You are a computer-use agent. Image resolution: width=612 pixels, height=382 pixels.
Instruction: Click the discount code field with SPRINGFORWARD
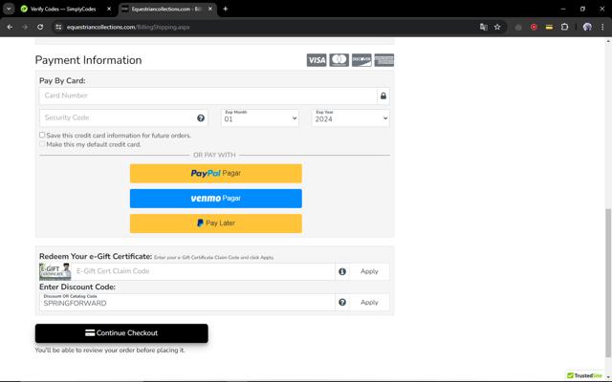[x=187, y=302]
